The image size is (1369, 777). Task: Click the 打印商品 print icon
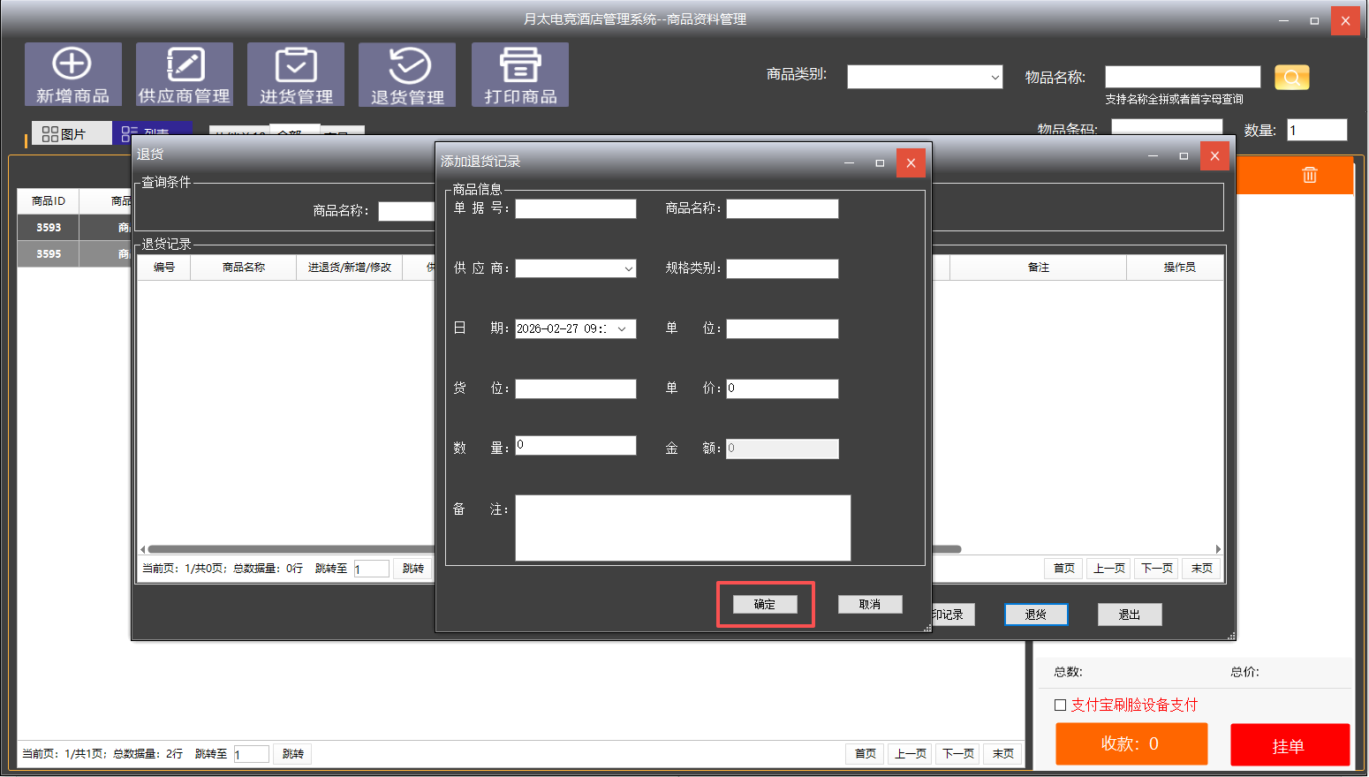tap(519, 74)
